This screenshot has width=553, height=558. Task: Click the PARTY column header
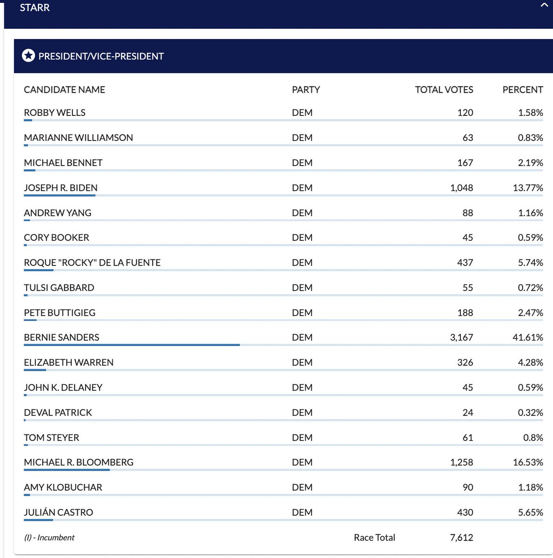click(x=306, y=90)
